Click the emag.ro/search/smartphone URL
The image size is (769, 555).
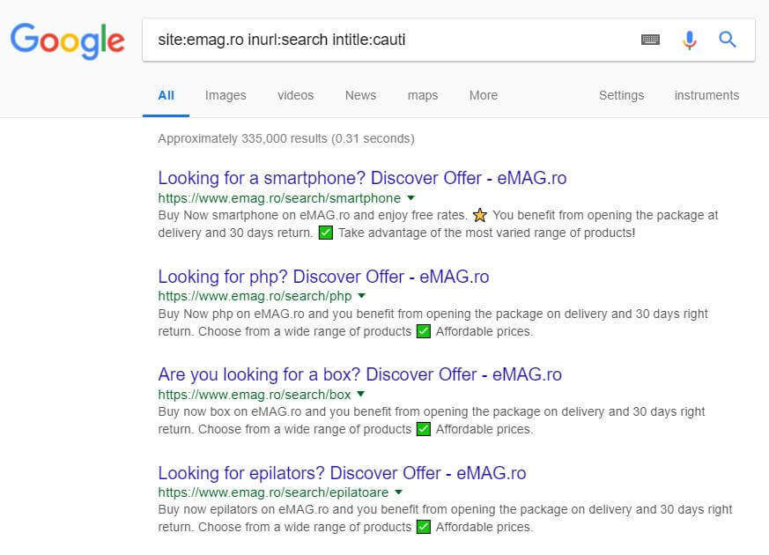pos(279,198)
